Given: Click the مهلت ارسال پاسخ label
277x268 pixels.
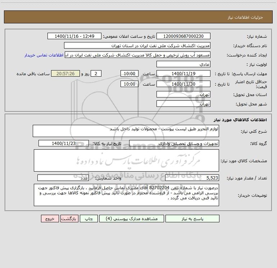Looking at the screenshot, I should (249, 74).
